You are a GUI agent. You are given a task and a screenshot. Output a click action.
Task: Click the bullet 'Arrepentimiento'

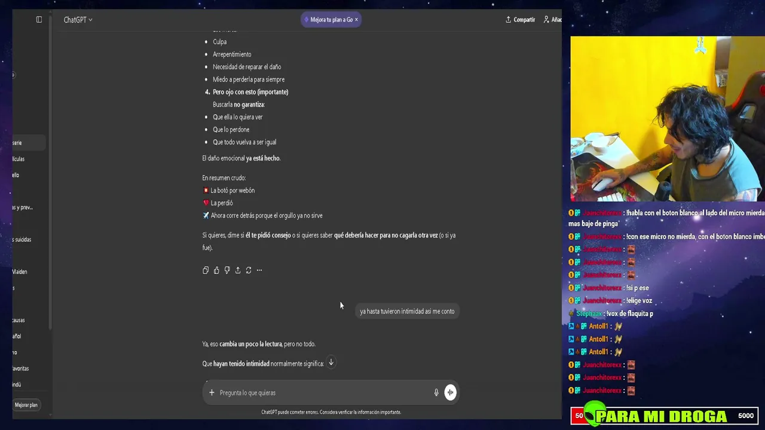point(232,54)
